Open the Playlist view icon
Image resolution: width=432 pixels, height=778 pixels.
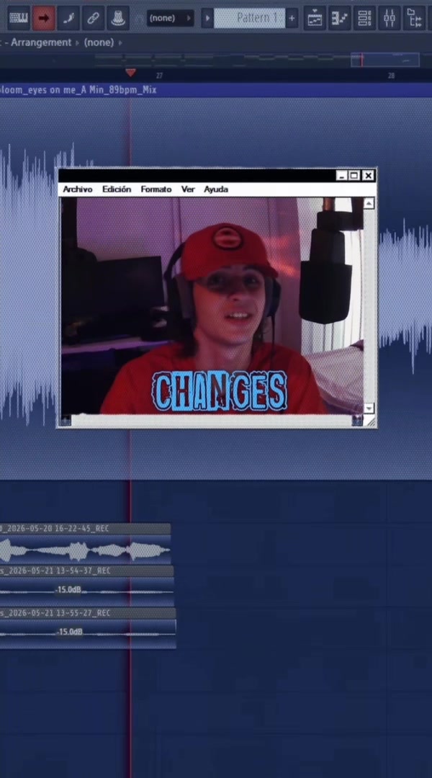click(315, 18)
